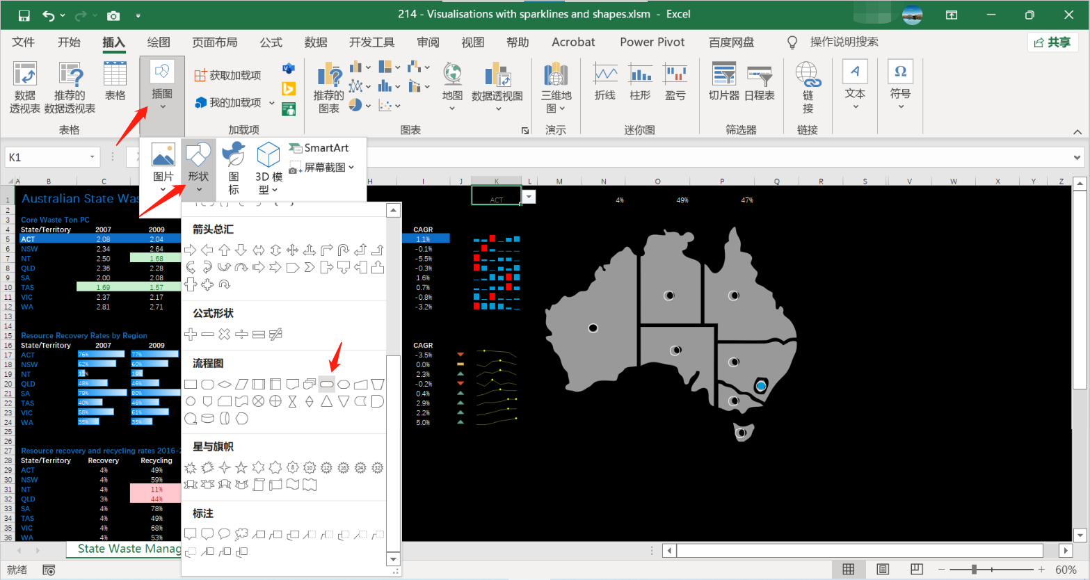The width and height of the screenshot is (1090, 580).
Task: Open the Maps (地图) chart button
Action: [452, 87]
